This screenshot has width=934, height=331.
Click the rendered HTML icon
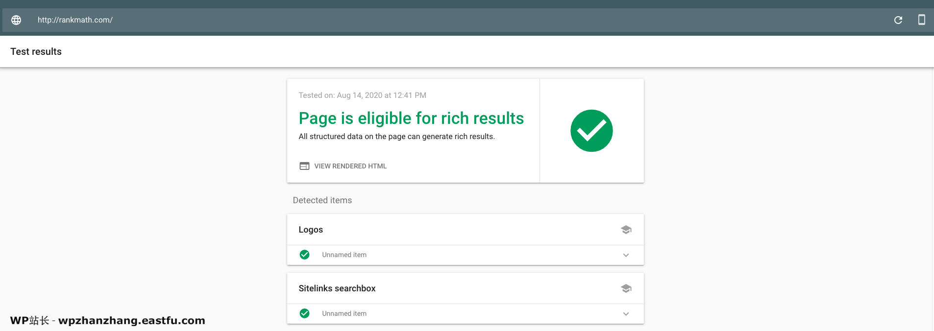coord(304,166)
